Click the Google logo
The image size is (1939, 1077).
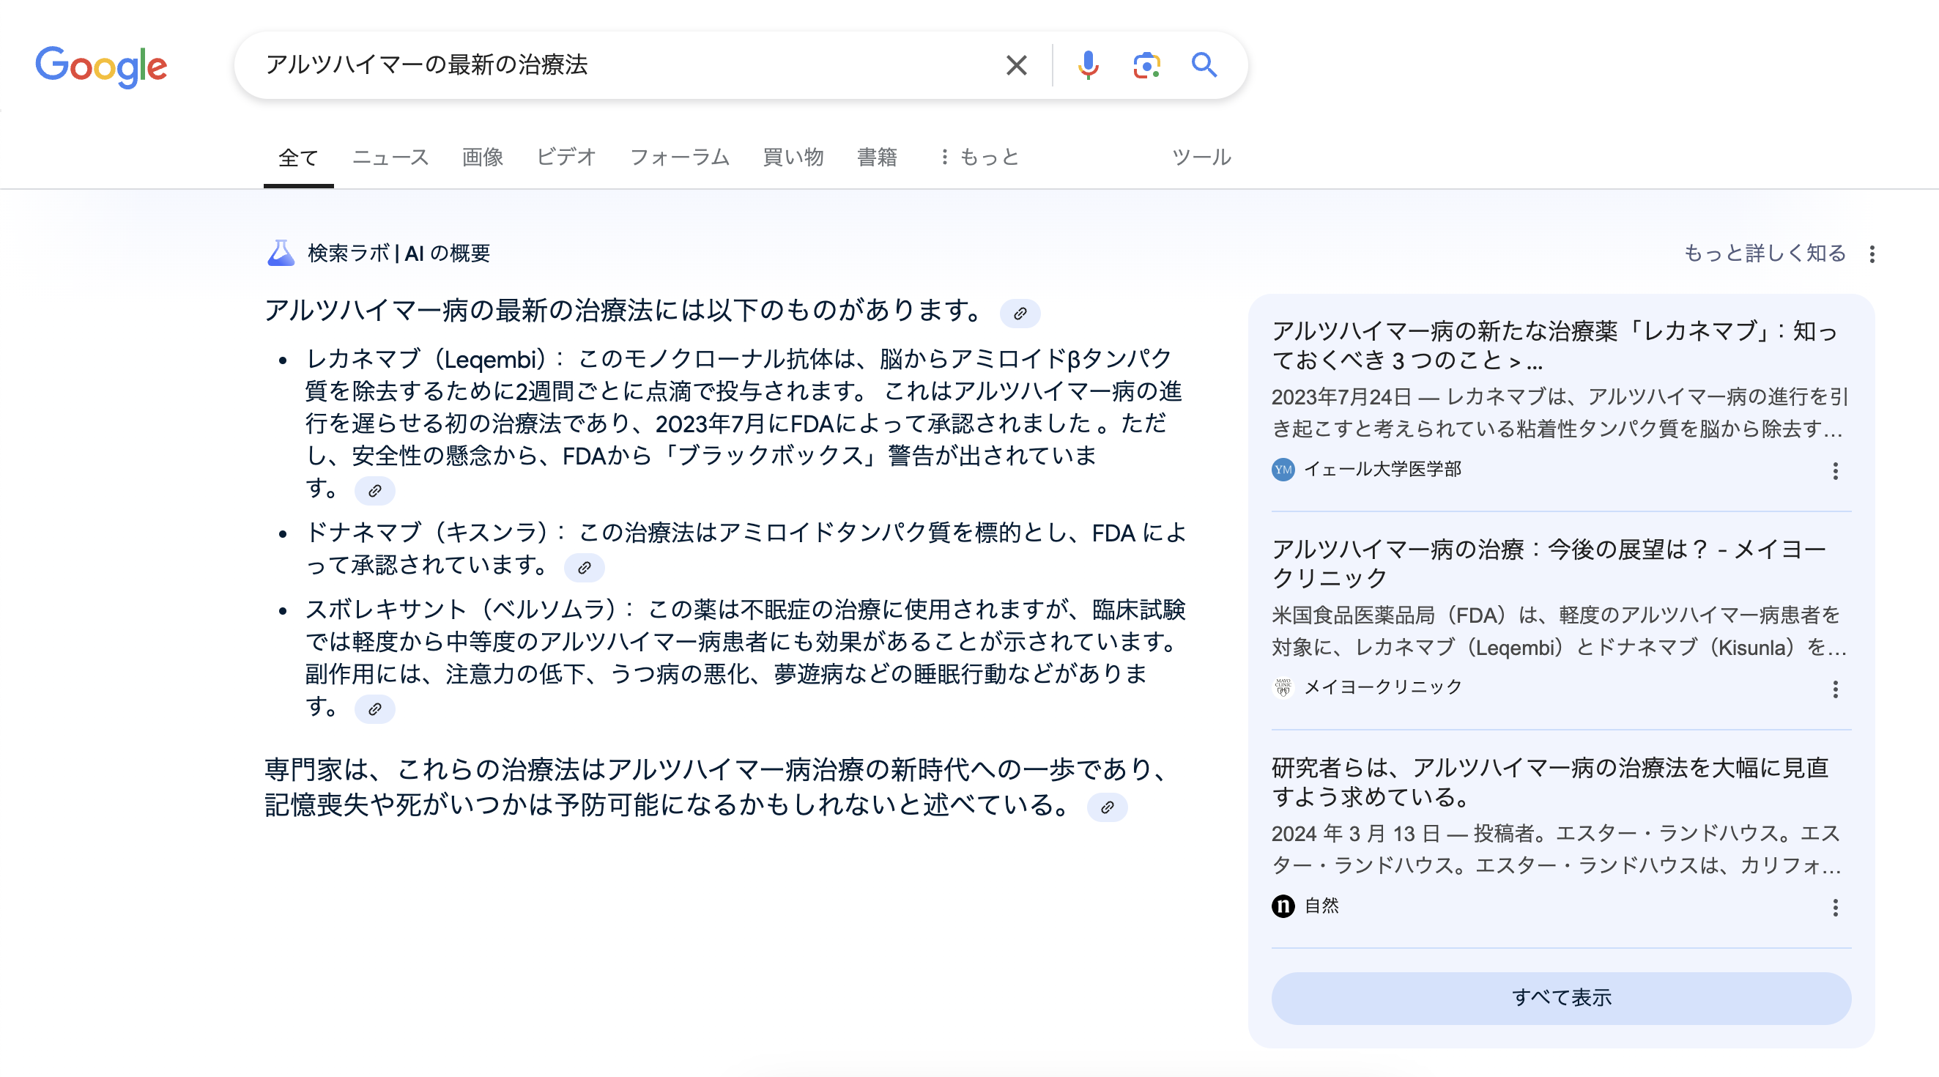pyautogui.click(x=102, y=66)
